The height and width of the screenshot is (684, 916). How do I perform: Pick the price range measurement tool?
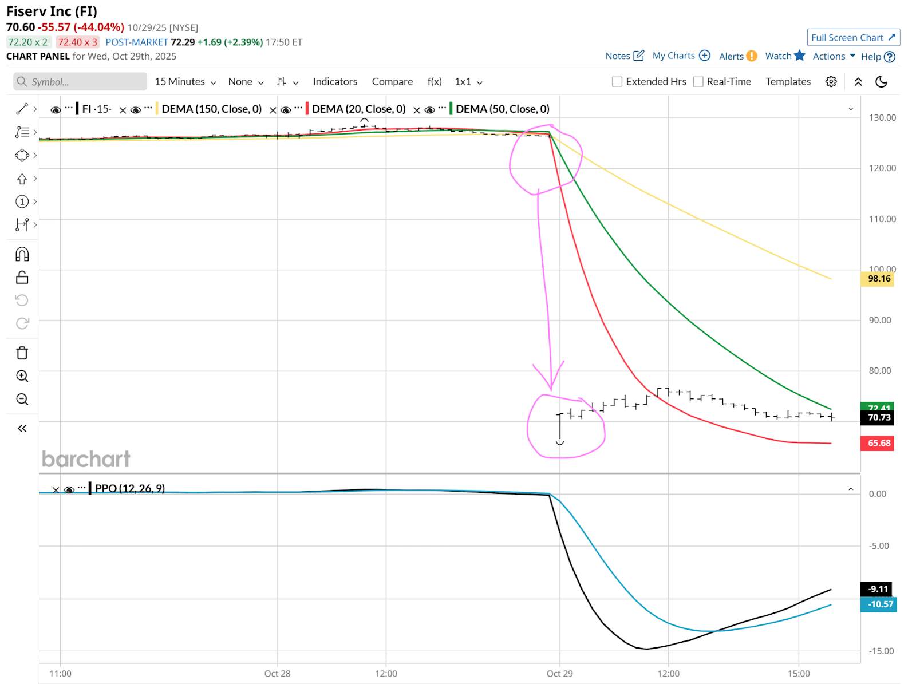pos(22,224)
